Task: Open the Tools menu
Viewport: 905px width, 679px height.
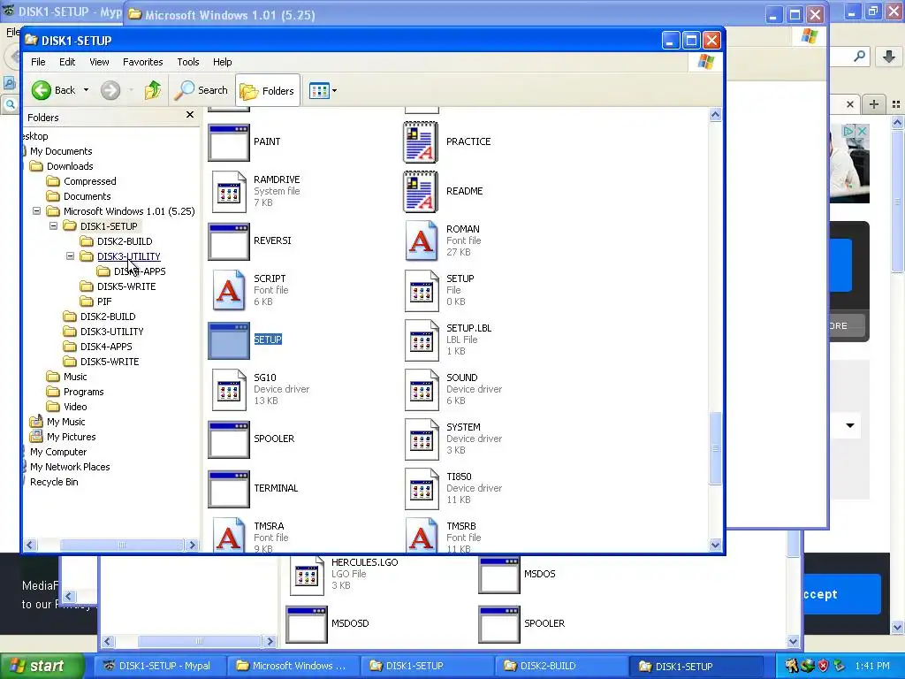Action: (188, 62)
